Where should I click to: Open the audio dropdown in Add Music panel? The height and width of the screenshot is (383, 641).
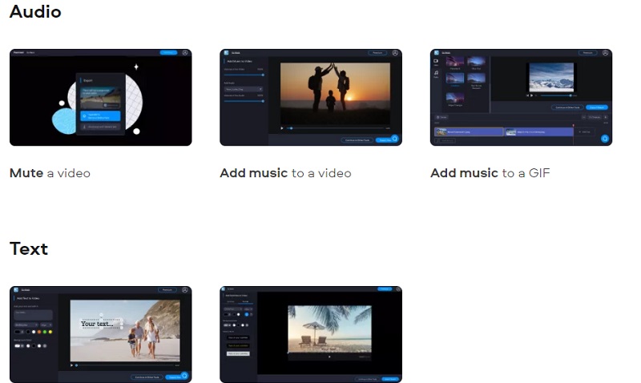click(x=244, y=90)
